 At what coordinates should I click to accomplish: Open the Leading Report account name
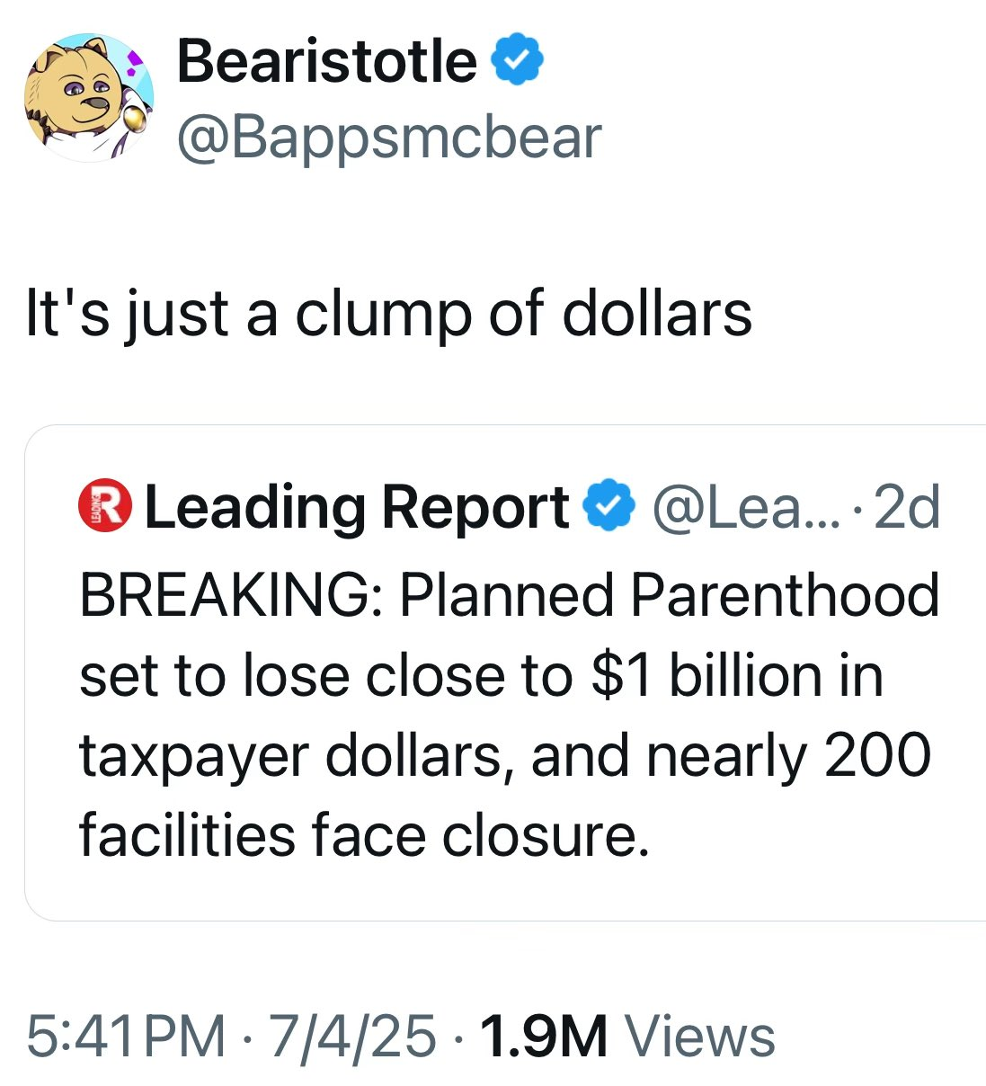356,507
